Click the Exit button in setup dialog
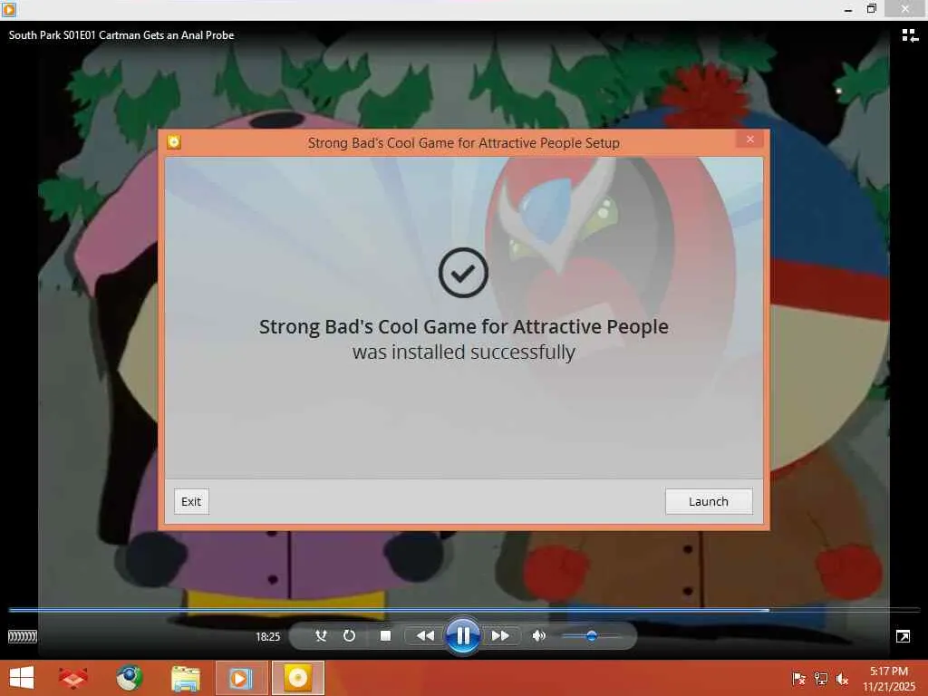This screenshot has width=928, height=696. [x=191, y=501]
